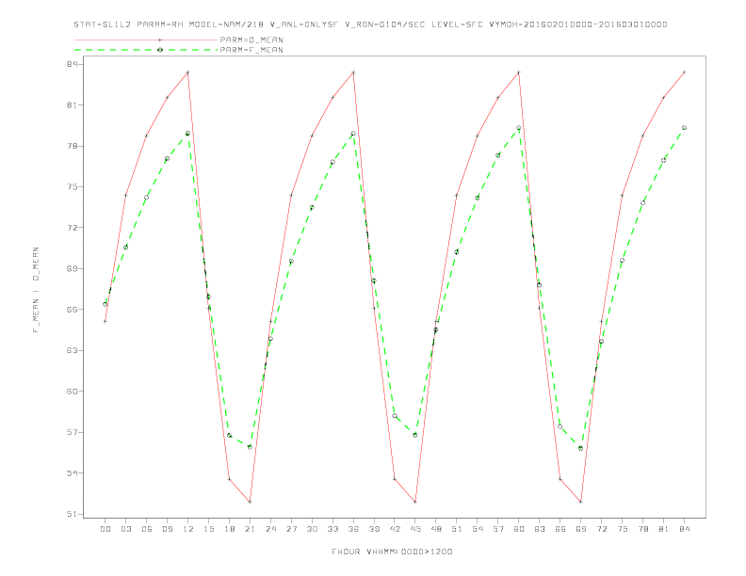Select green F_MEAN circle marker at hour 21
The image size is (746, 576).
point(250,447)
